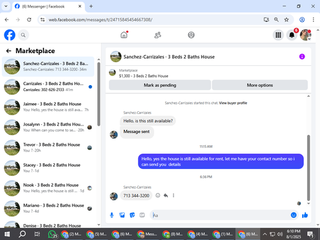Close the Messenger | Facebook tab
The height and width of the screenshot is (240, 320).
point(80,6)
